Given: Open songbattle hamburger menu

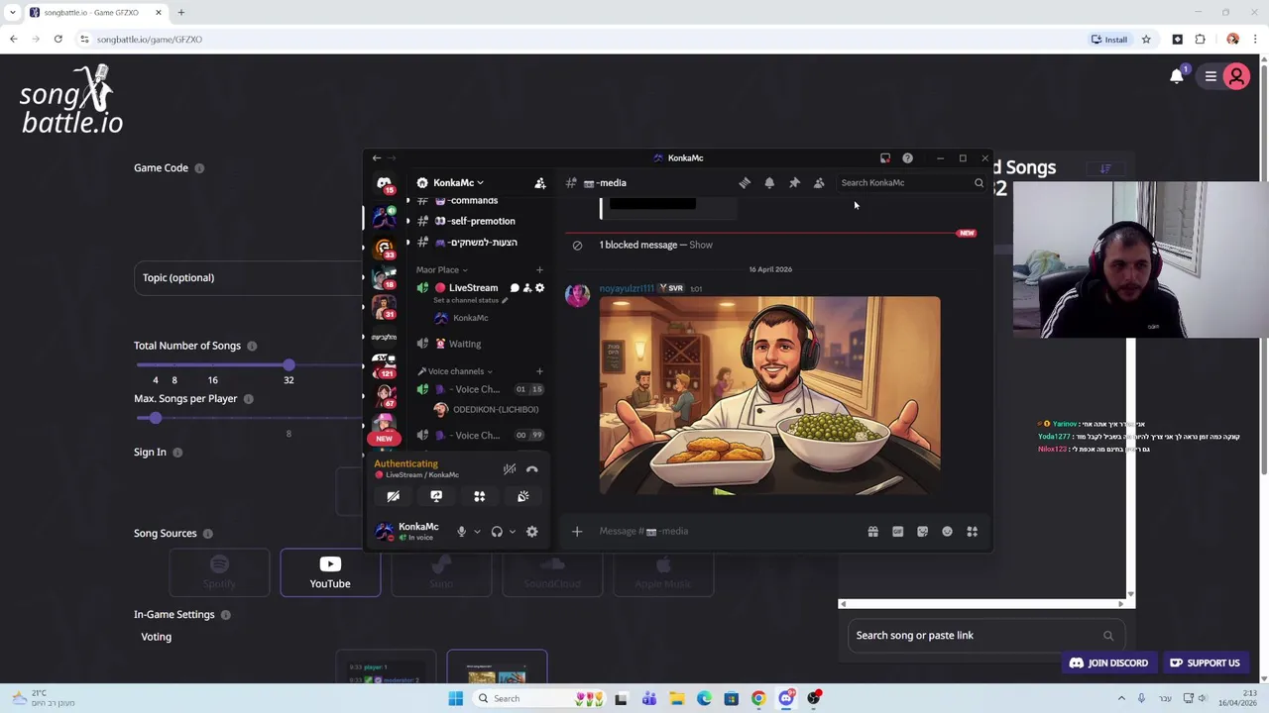Looking at the screenshot, I should point(1211,76).
